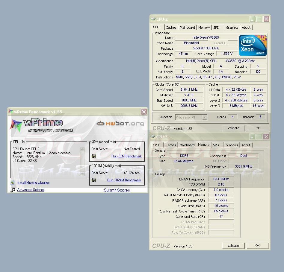The image size is (284, 272).
Task: Click the FSB:DRAM ratio value 2:10
Action: click(221, 184)
